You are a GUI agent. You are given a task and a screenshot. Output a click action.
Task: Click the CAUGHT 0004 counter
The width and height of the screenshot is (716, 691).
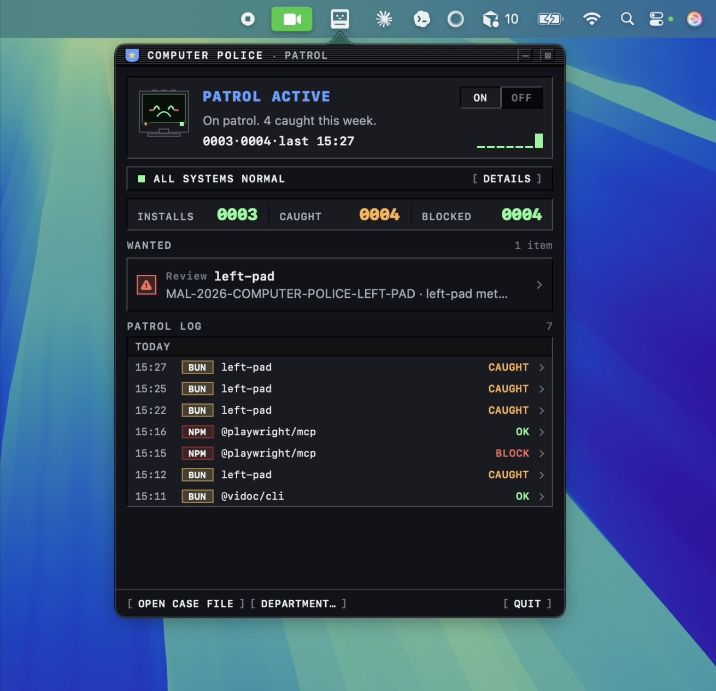click(x=339, y=215)
